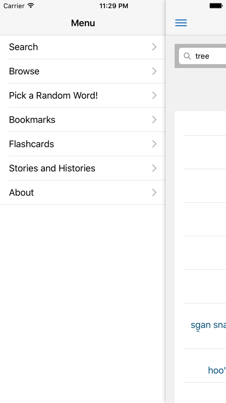Viewport: 226px width, 403px height.
Task: Tap the arrow next to Bookmarks
Action: 154,120
